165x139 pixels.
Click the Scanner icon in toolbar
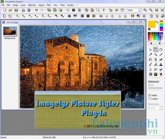(29, 10)
